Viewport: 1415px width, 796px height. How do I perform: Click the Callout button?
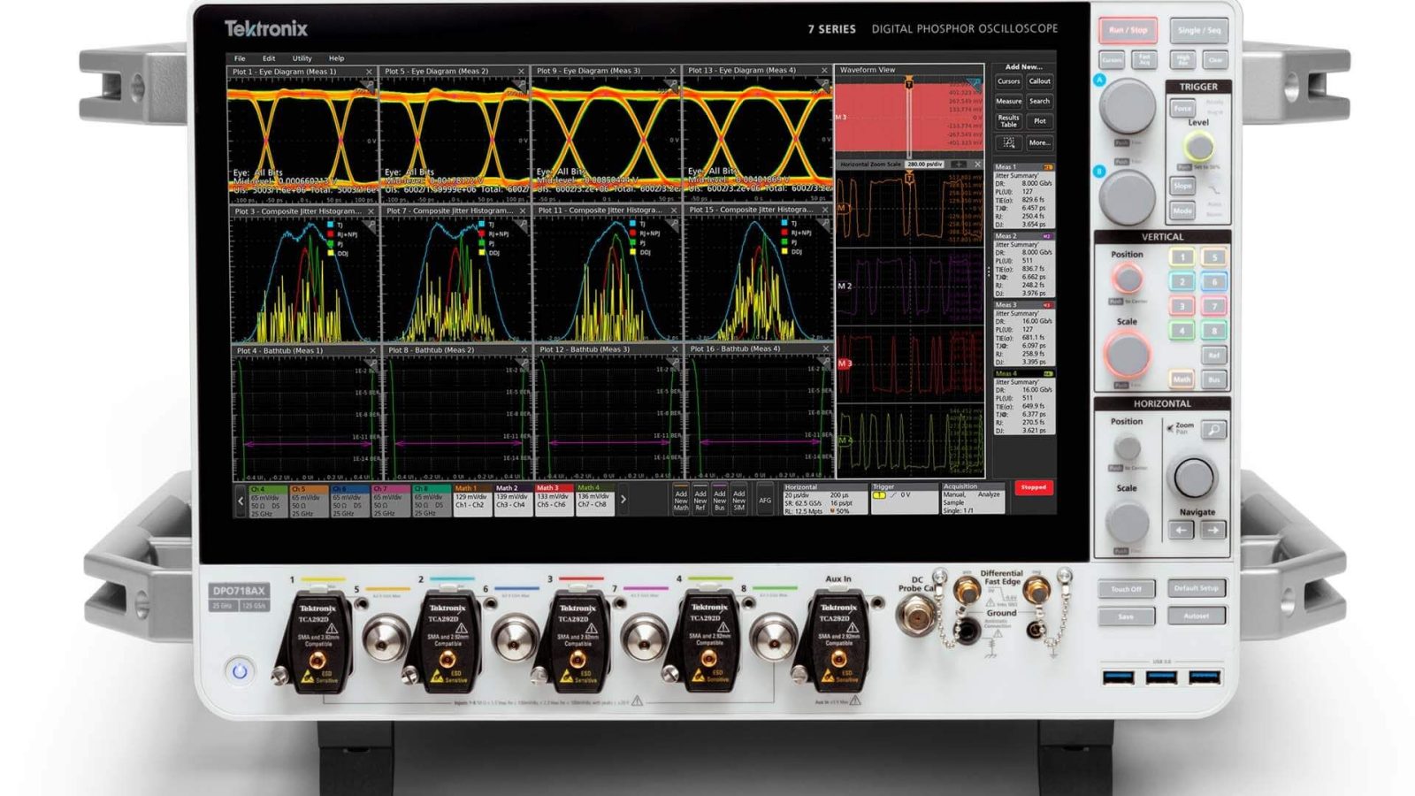(1040, 81)
